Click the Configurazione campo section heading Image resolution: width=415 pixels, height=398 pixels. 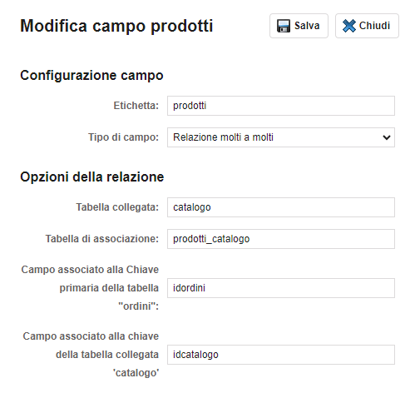point(91,75)
